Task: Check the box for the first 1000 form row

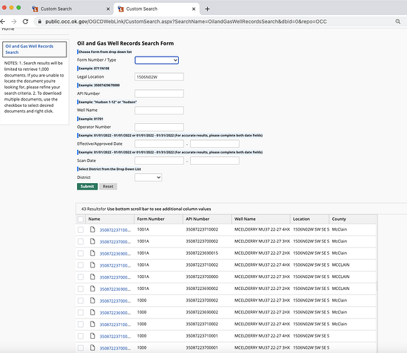Action: click(81, 301)
